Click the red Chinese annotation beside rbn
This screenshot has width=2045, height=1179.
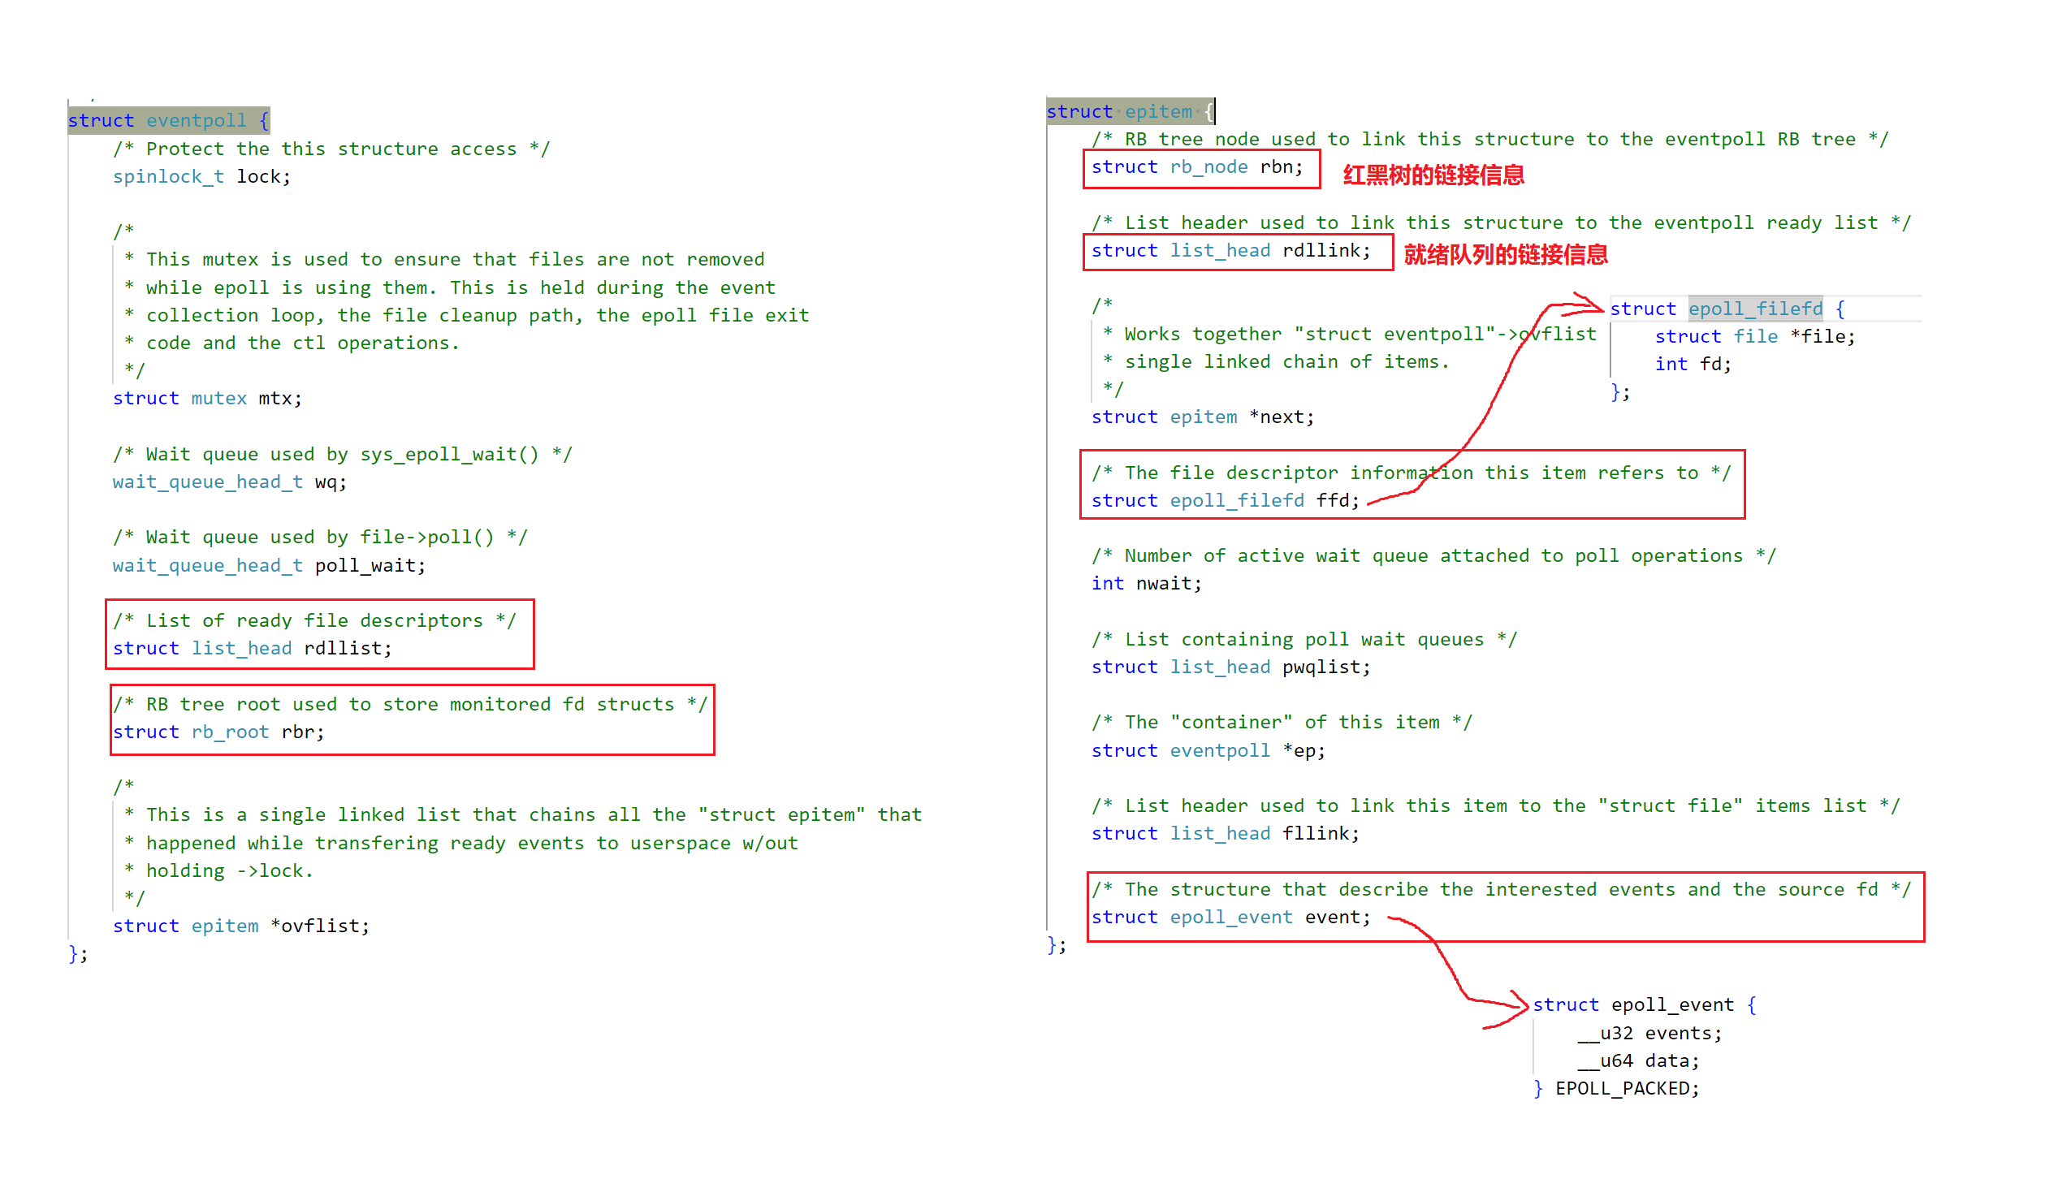(x=1433, y=175)
